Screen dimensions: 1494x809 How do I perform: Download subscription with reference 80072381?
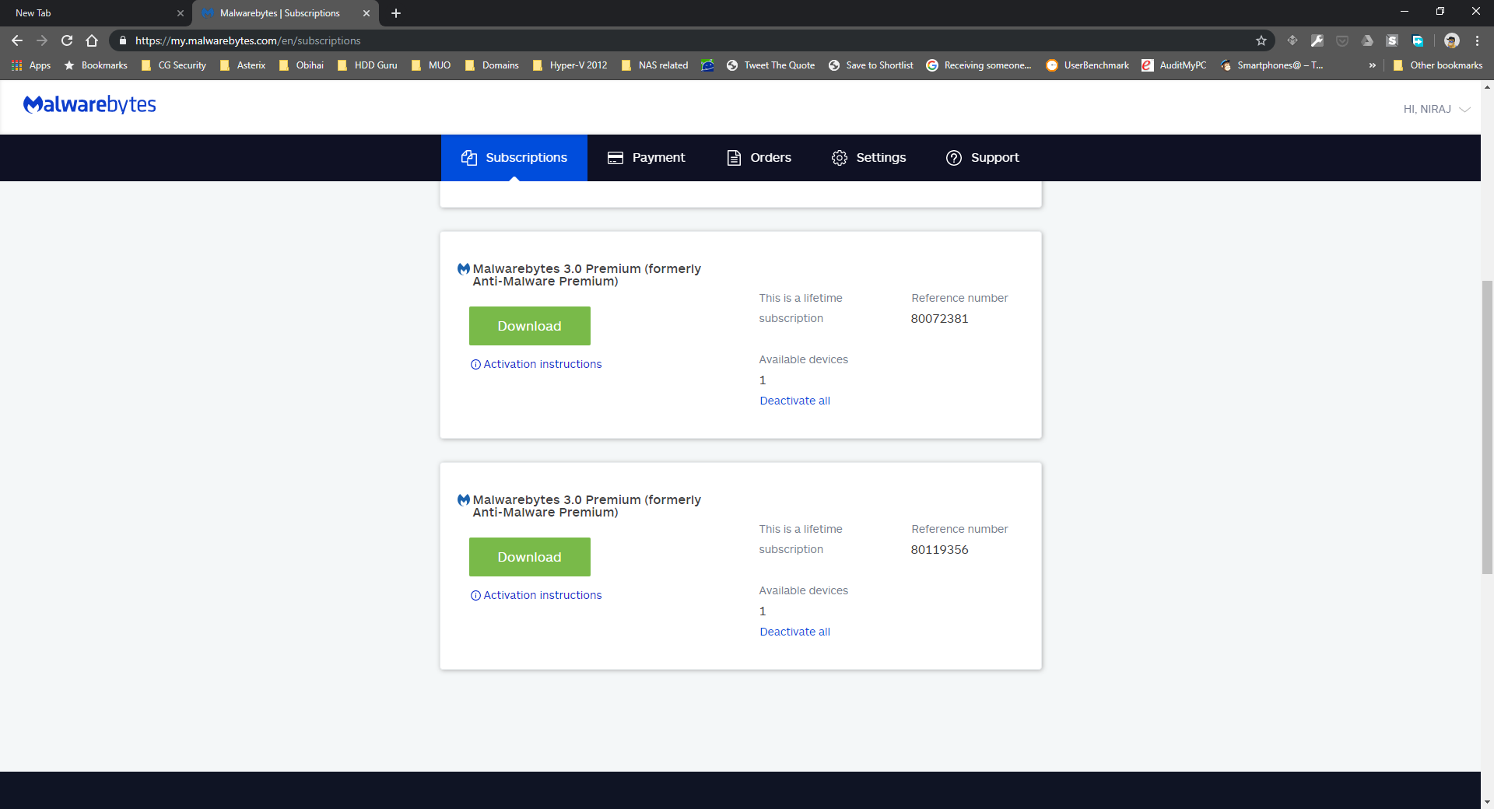[529, 326]
